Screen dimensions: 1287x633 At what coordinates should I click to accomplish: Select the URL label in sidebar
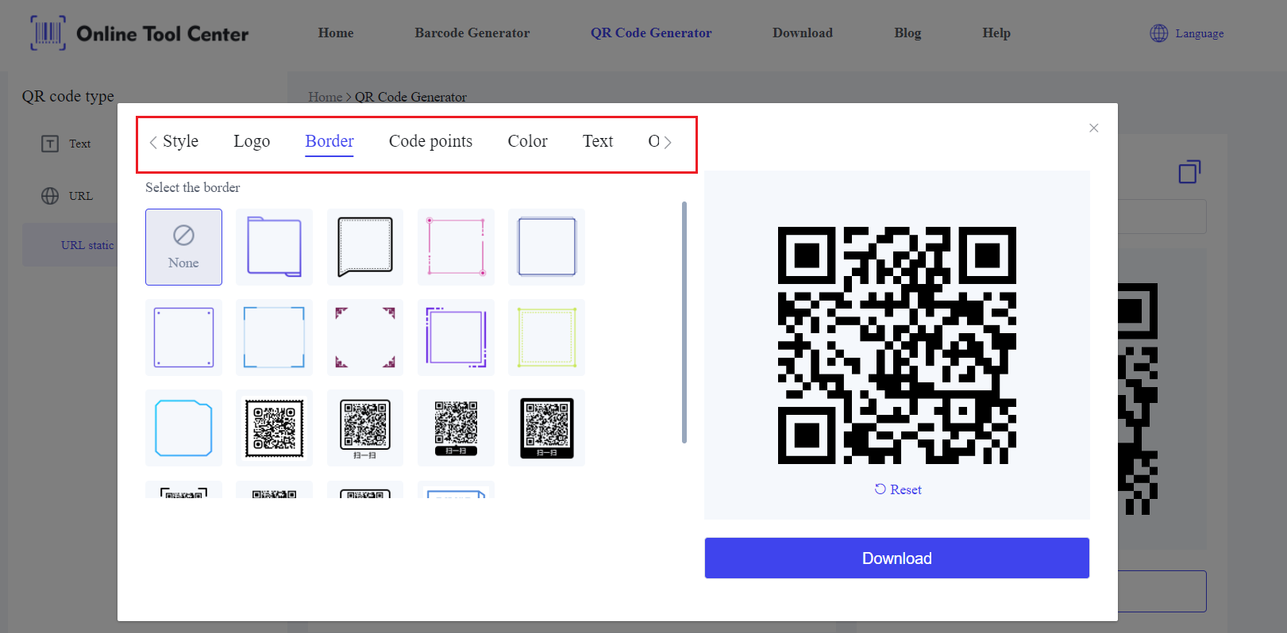pyautogui.click(x=80, y=196)
